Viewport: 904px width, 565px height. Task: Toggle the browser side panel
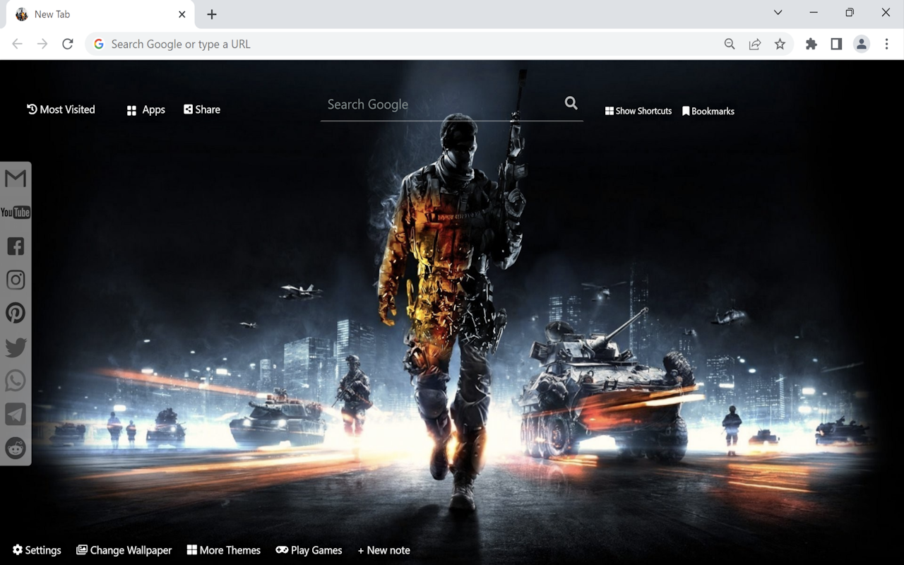pyautogui.click(x=836, y=44)
